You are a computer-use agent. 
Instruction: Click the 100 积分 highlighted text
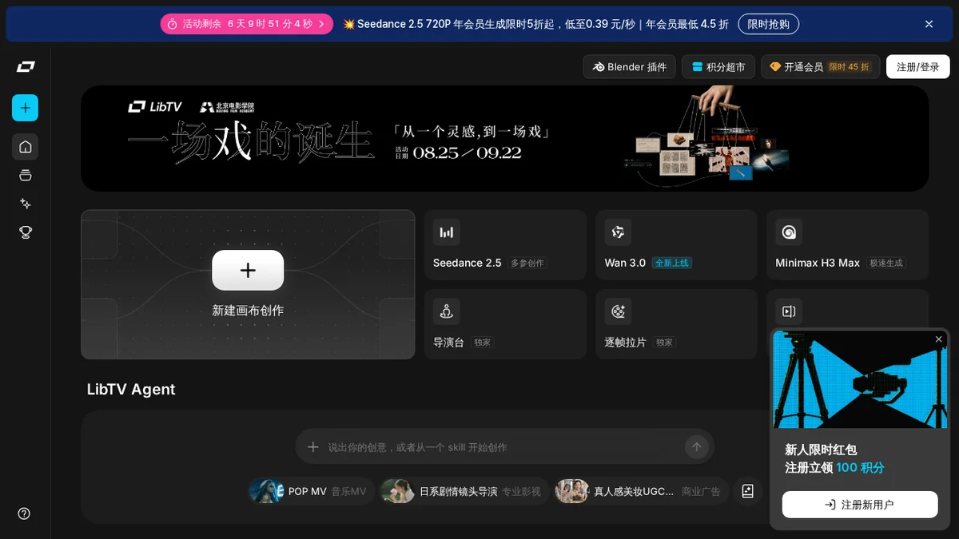point(860,468)
